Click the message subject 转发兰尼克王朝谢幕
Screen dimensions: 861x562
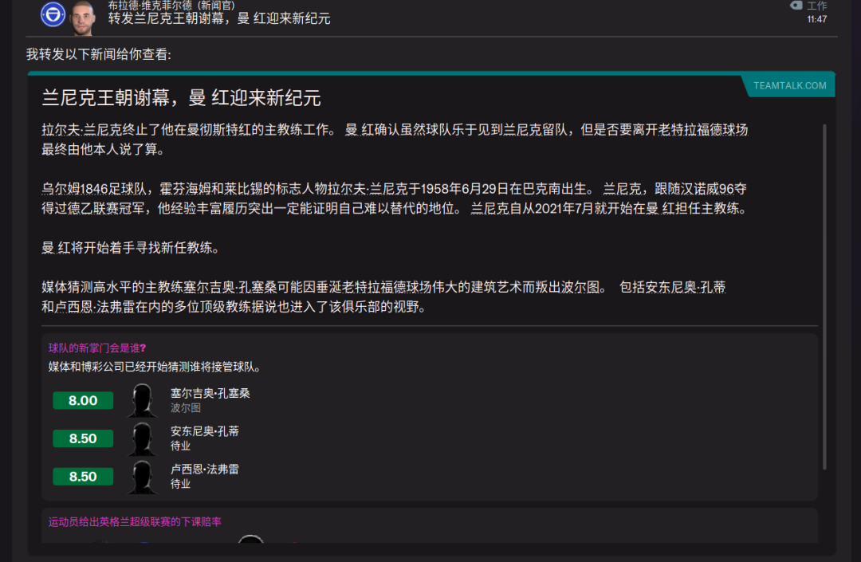coord(219,18)
